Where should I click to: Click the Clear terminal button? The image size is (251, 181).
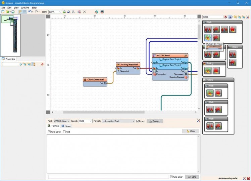(x=191, y=131)
